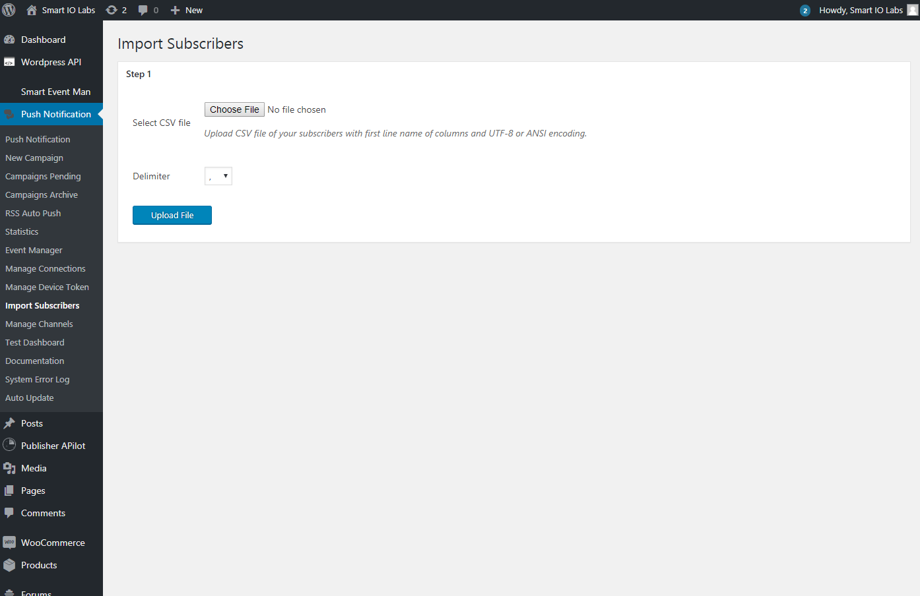The height and width of the screenshot is (596, 920).
Task: Open Smart Event Man menu item
Action: pos(51,92)
